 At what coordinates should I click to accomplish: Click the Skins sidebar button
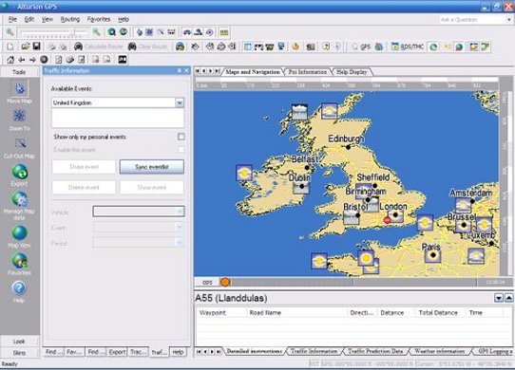pyautogui.click(x=19, y=353)
